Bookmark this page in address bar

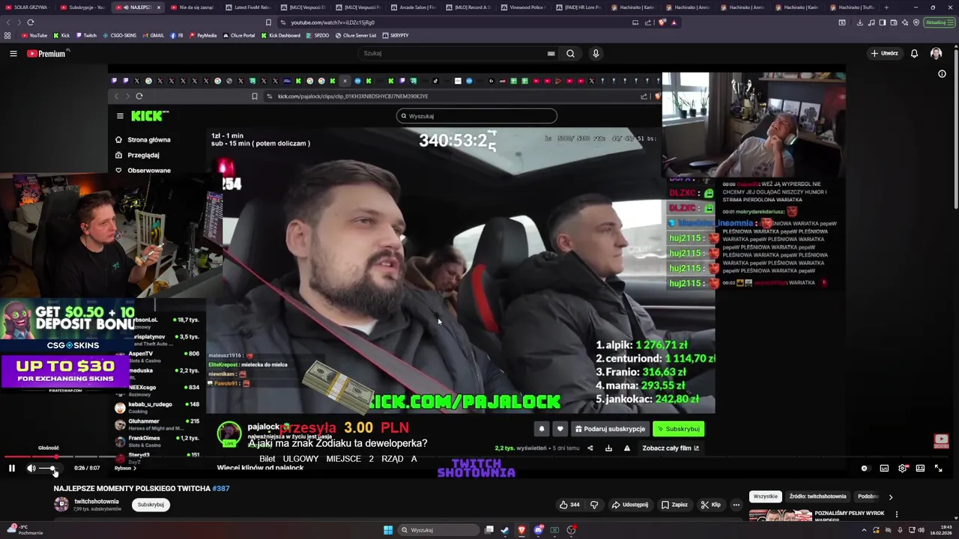click(268, 22)
